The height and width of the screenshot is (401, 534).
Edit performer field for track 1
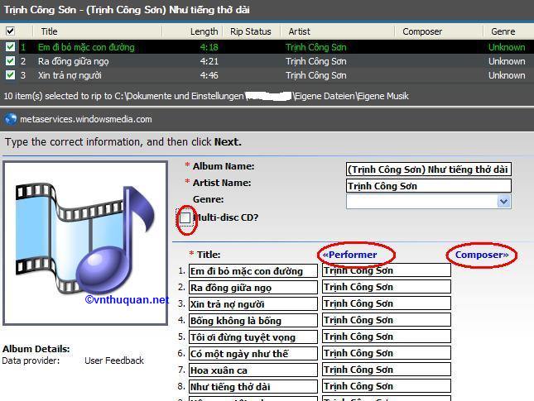[x=387, y=270]
